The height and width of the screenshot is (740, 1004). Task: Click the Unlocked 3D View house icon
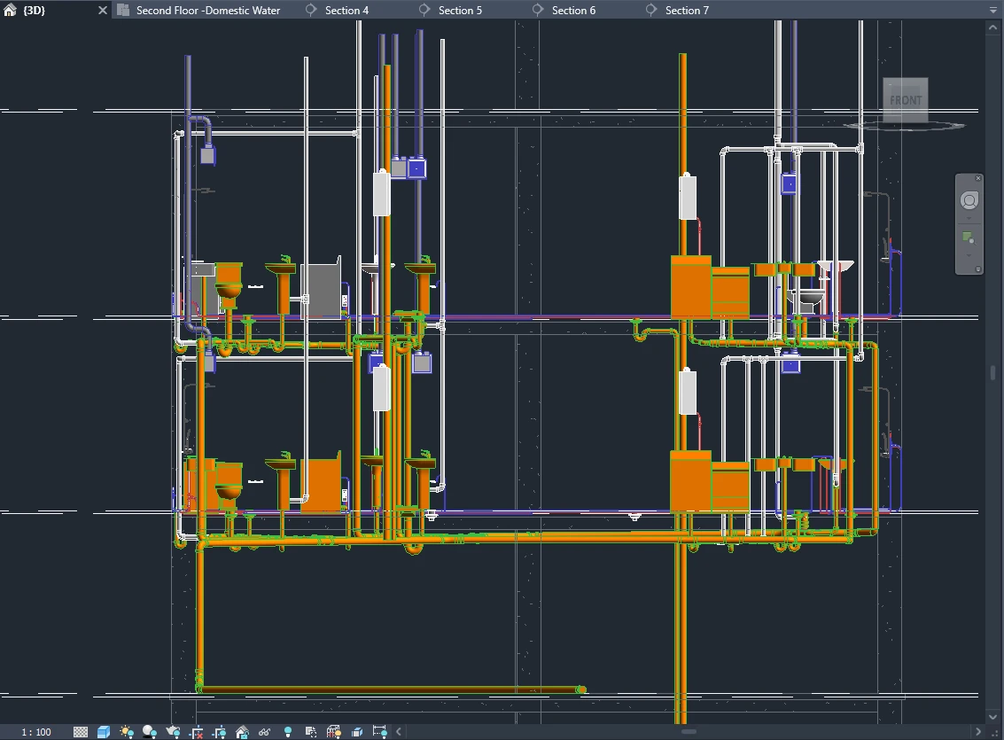tap(242, 732)
